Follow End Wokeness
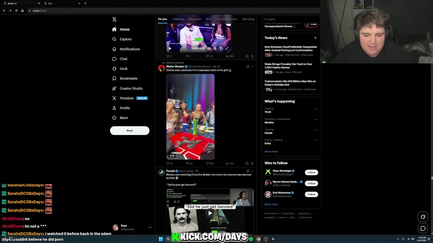The image size is (433, 243). pyautogui.click(x=311, y=194)
